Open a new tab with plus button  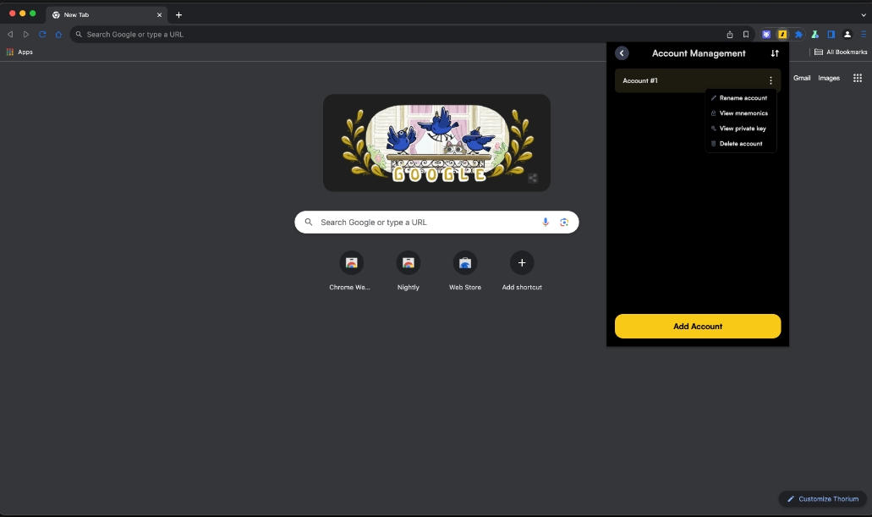(178, 15)
